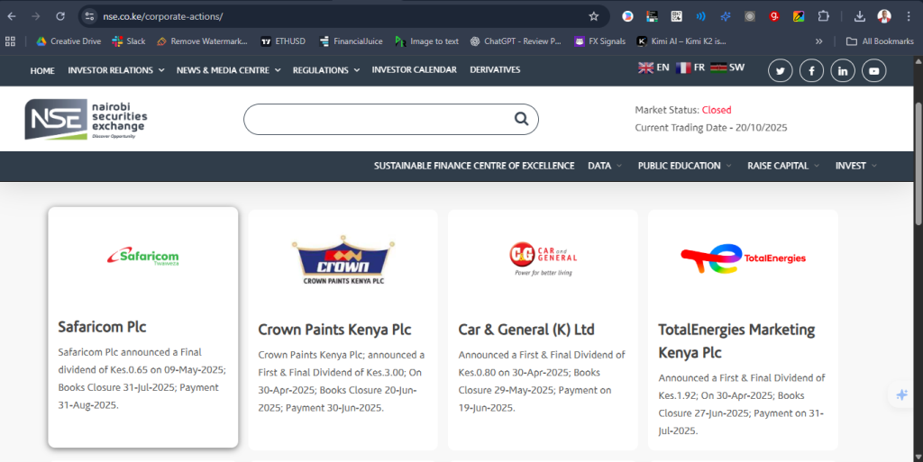Go to the Derivatives menu item

coord(495,70)
